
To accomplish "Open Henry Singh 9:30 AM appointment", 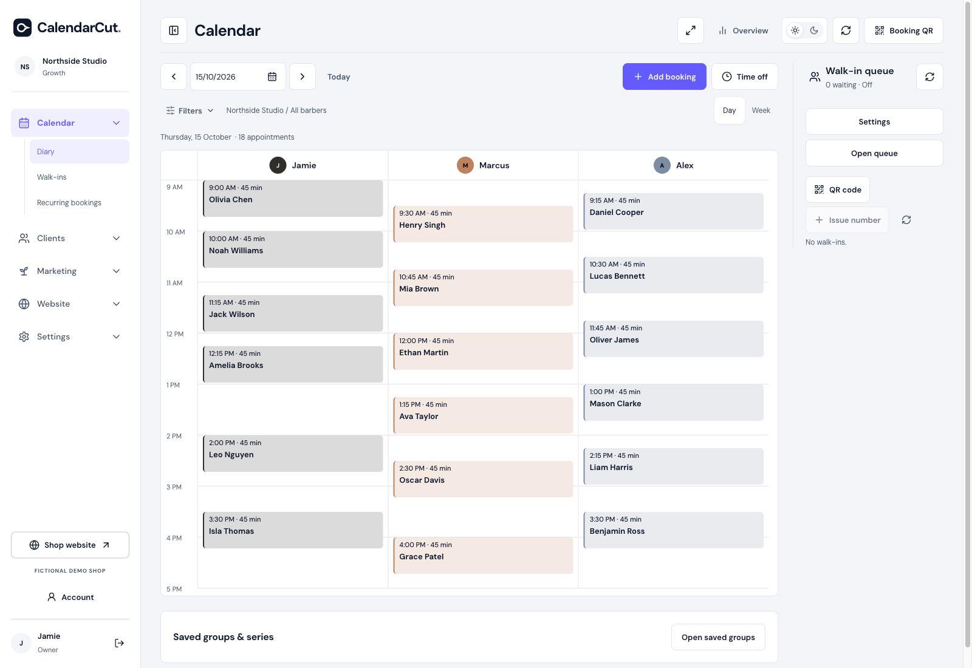I will pos(483,224).
